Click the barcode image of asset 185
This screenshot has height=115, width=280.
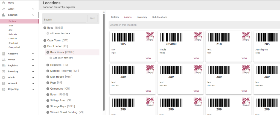[123, 37]
